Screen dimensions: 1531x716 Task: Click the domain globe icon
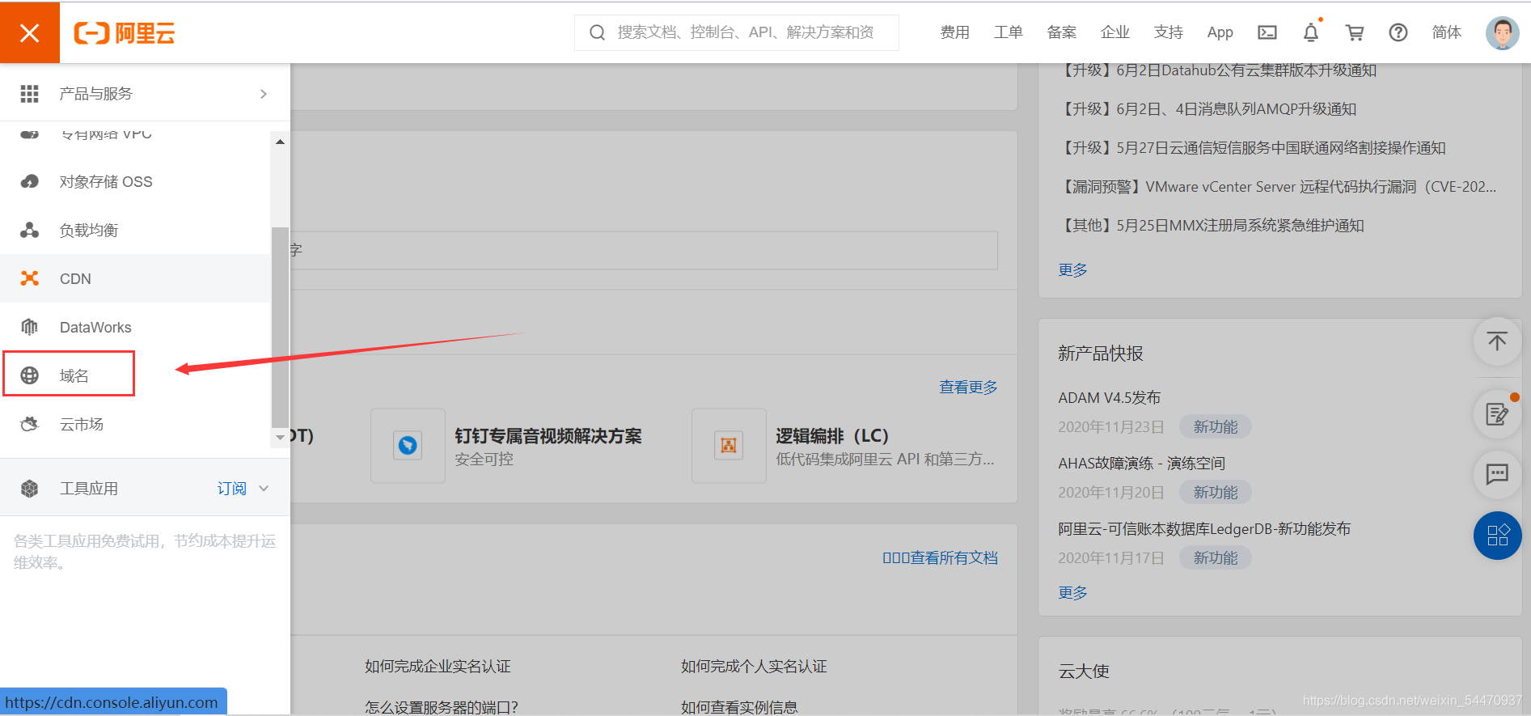click(30, 375)
